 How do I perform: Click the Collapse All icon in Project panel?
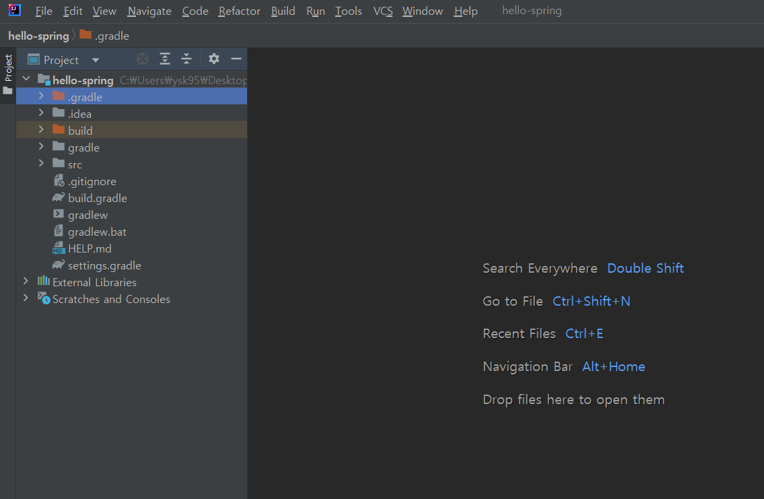pos(186,59)
